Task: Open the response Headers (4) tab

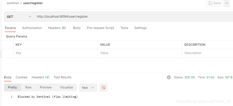Action: 40,77
